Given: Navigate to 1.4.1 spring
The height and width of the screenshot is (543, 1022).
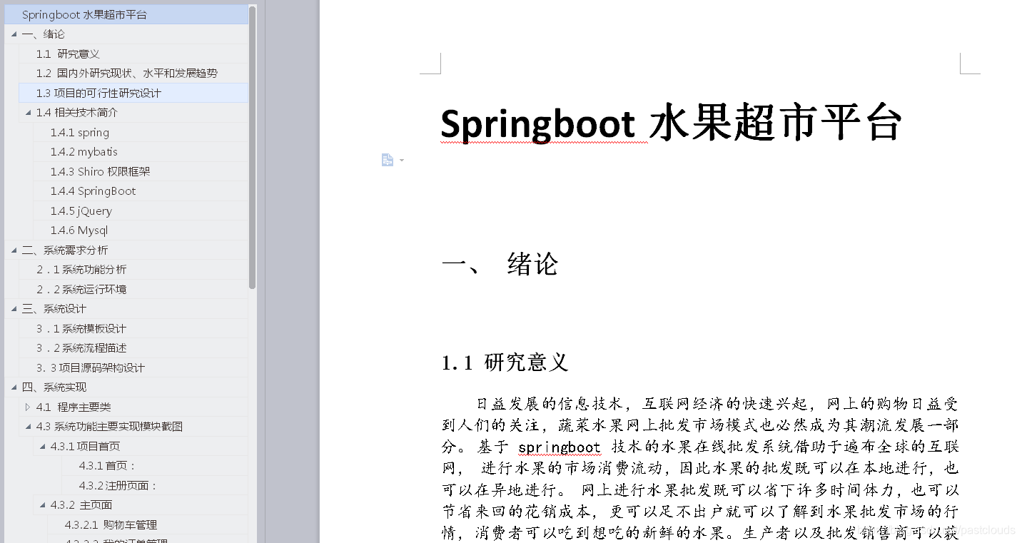Looking at the screenshot, I should [141, 132].
